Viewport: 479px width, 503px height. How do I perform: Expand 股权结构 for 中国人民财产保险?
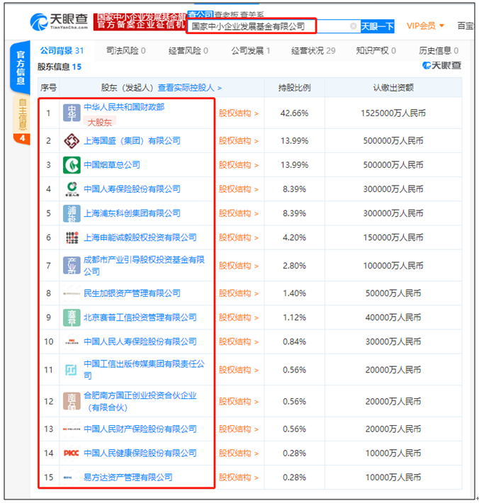238,429
